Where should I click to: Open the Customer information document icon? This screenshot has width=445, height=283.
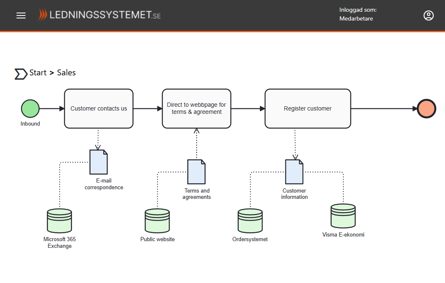[294, 172]
